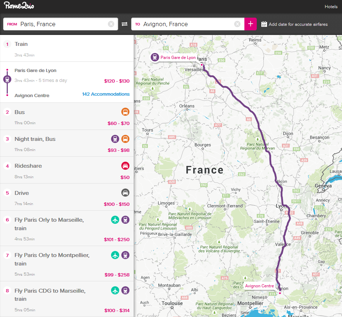This screenshot has height=317, width=342.
Task: Click train icon beside Paris Gare de Lyon segment
Action: [7, 79]
